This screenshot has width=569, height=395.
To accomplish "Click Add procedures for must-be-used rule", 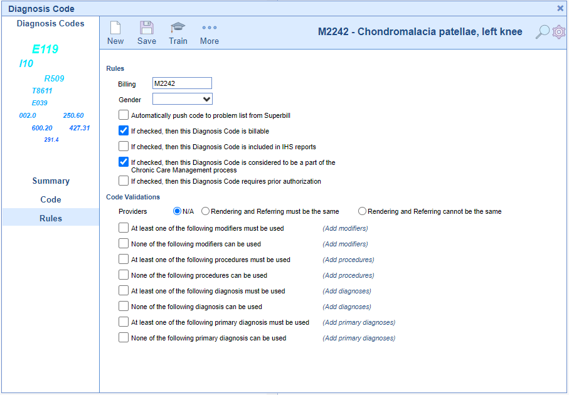I will pos(348,260).
